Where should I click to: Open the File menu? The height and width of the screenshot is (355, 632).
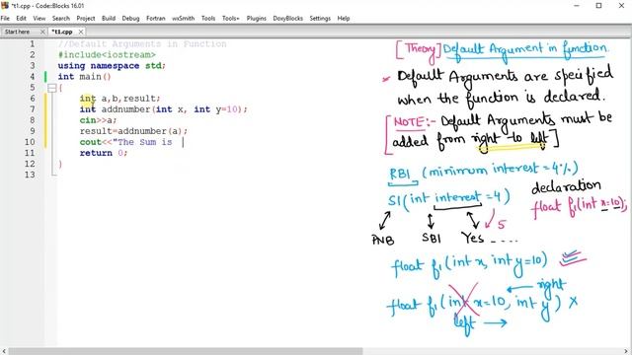[x=5, y=18]
